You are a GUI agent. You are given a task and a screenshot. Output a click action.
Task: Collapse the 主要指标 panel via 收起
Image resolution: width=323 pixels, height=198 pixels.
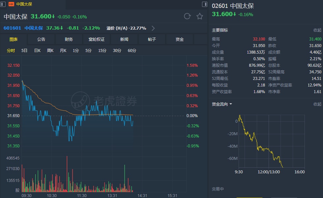(x=317, y=30)
